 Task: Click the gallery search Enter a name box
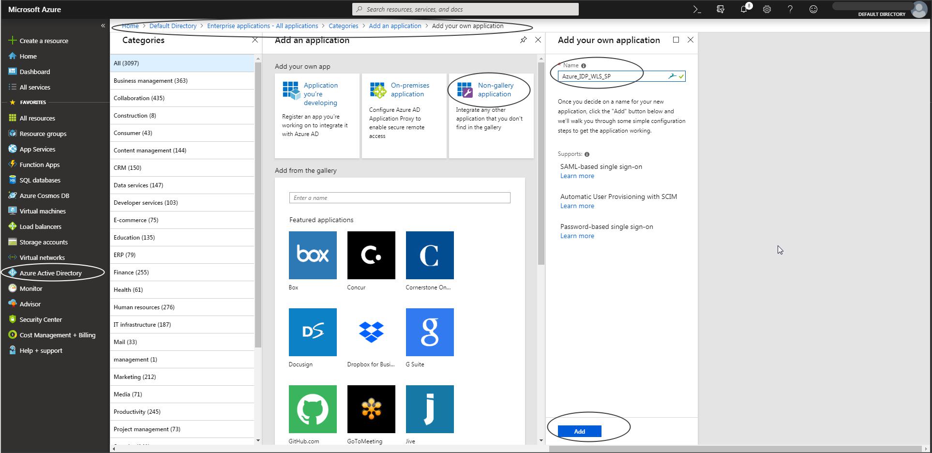tap(399, 198)
